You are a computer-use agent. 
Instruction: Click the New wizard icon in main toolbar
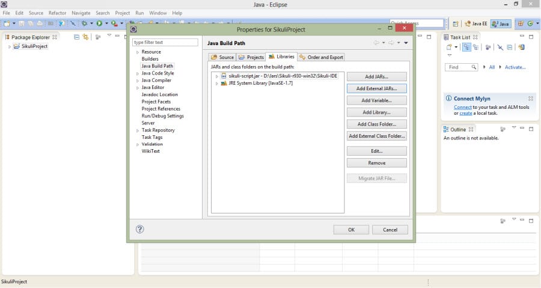(x=7, y=23)
